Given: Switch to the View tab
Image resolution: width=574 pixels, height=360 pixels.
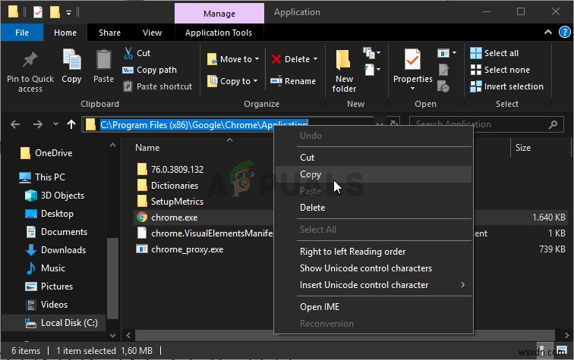Looking at the screenshot, I should pyautogui.click(x=152, y=33).
